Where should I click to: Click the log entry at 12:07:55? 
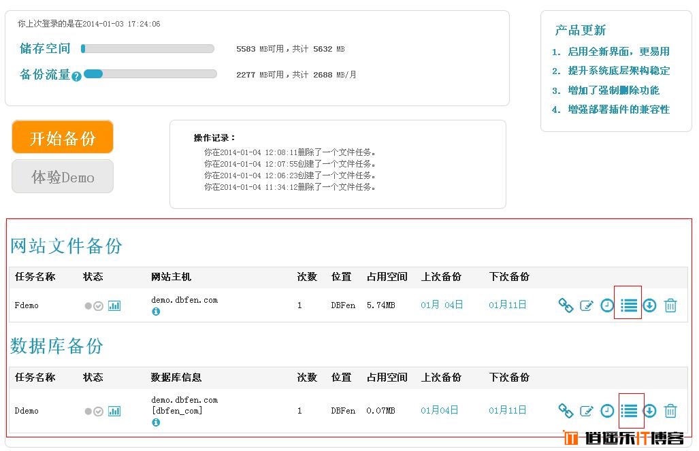tap(290, 164)
